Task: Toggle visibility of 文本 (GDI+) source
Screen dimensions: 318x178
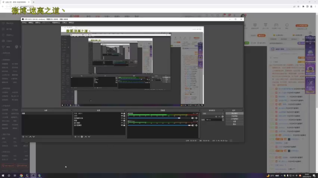Action: pyautogui.click(x=122, y=114)
